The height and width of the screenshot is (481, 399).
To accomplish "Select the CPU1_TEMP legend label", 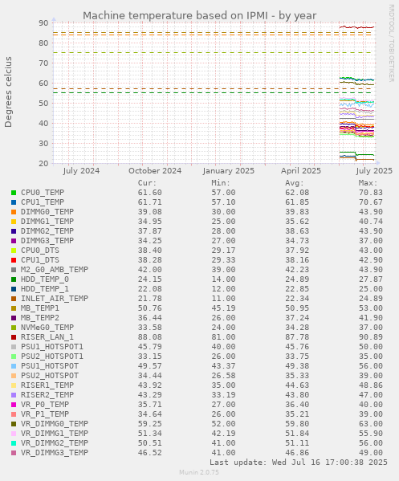I will click(x=43, y=202).
